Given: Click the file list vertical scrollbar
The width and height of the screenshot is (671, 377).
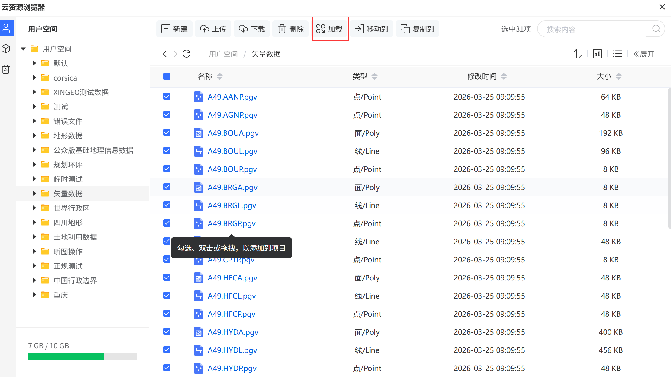Looking at the screenshot, I should pyautogui.click(x=669, y=158).
